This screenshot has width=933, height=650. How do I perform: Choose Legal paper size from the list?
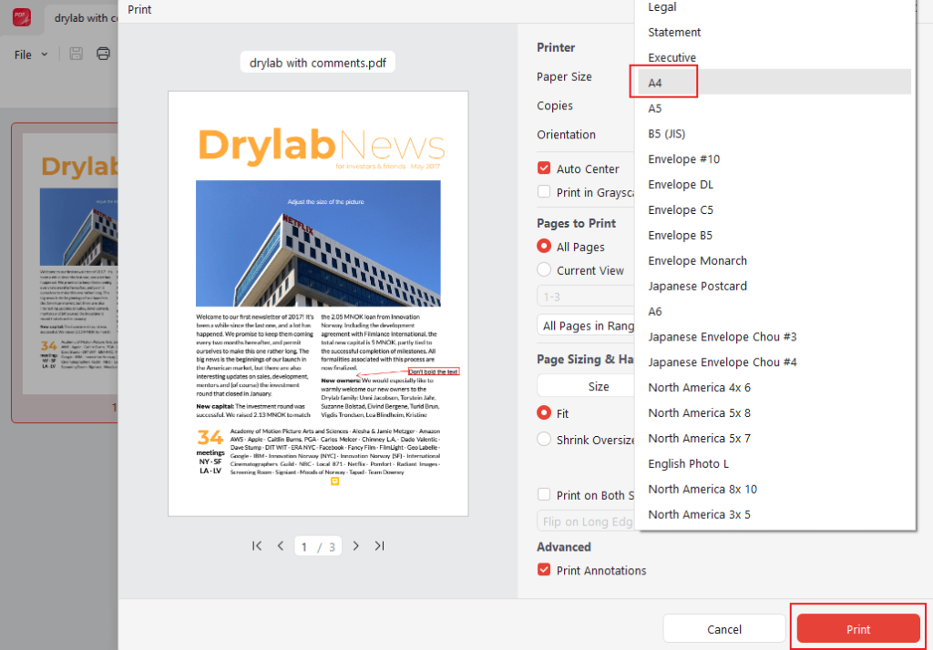[661, 7]
